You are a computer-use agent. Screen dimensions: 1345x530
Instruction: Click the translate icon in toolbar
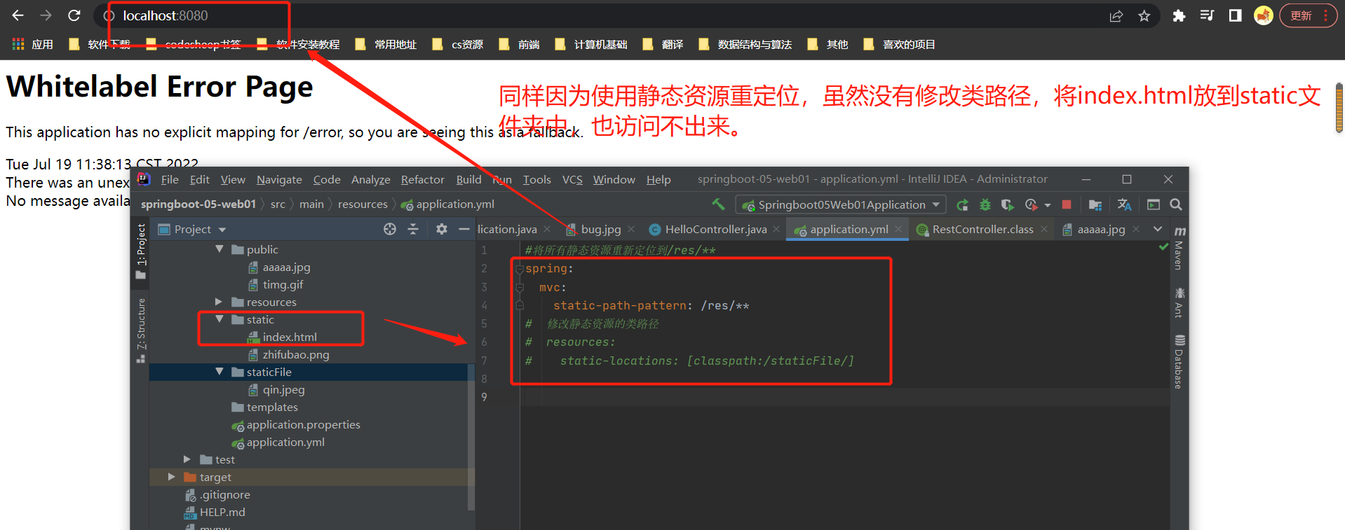(1124, 204)
